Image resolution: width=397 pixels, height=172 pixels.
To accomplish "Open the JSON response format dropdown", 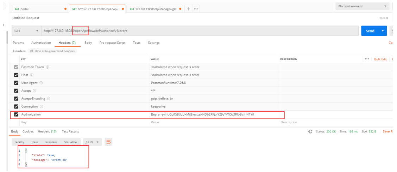I will pos(92,142).
